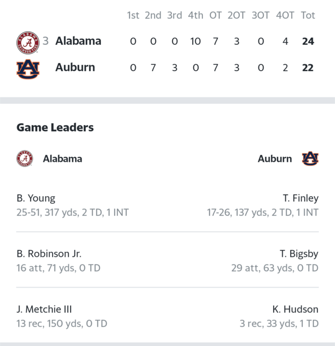Viewport: 335px width, 346px height.
Task: Click Alabama label in Game Leaders
Action: click(x=62, y=159)
